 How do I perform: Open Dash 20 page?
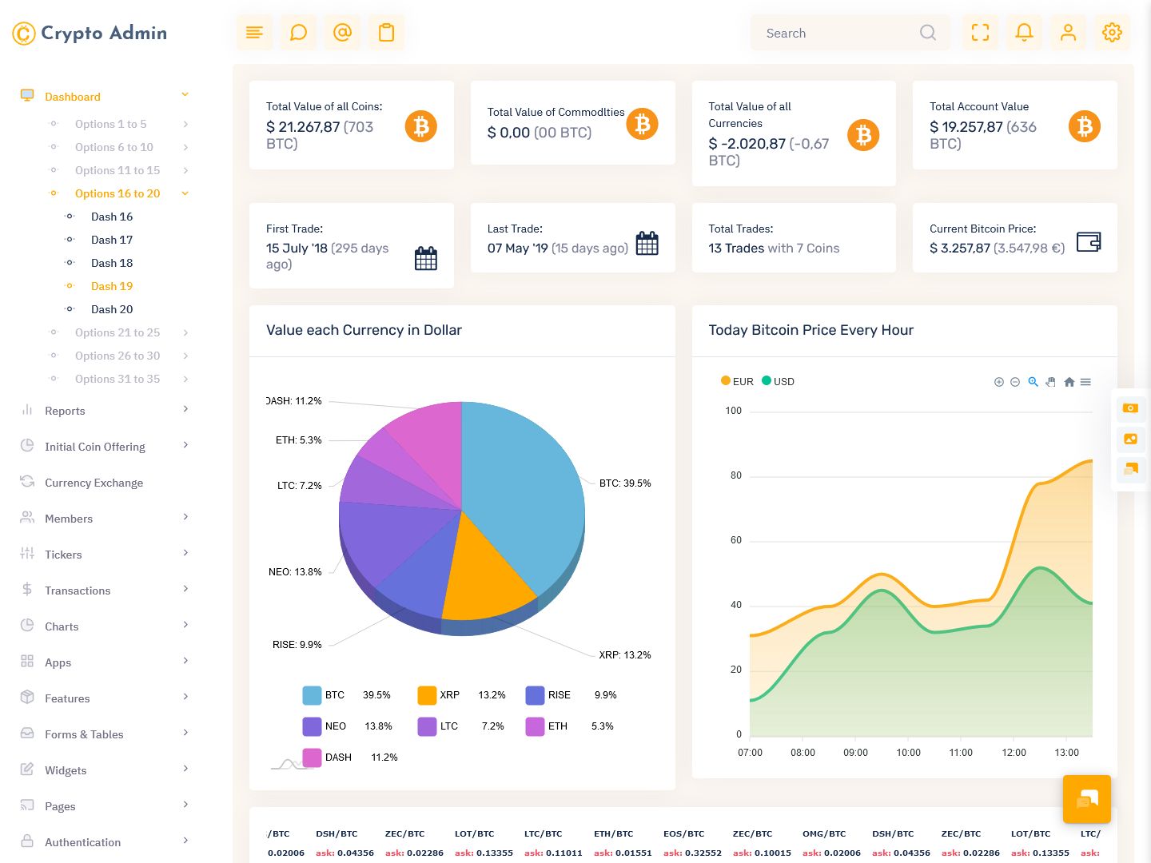pyautogui.click(x=112, y=309)
